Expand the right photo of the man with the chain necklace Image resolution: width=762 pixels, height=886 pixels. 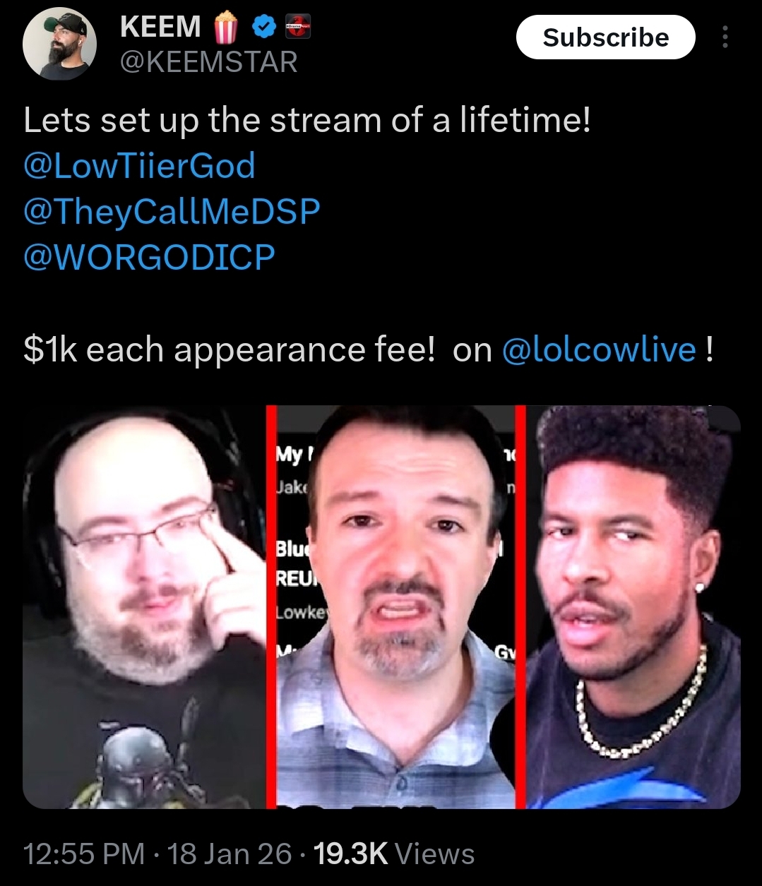coord(633,607)
